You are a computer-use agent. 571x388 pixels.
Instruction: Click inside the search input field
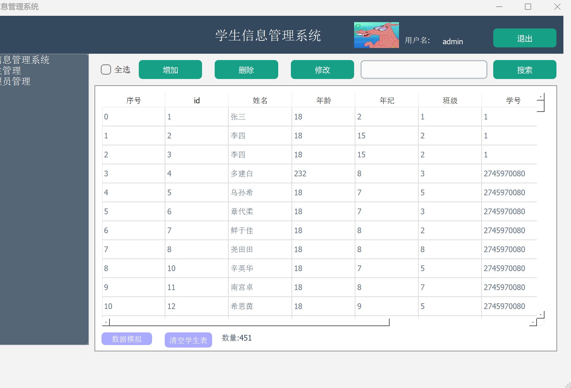coord(424,70)
